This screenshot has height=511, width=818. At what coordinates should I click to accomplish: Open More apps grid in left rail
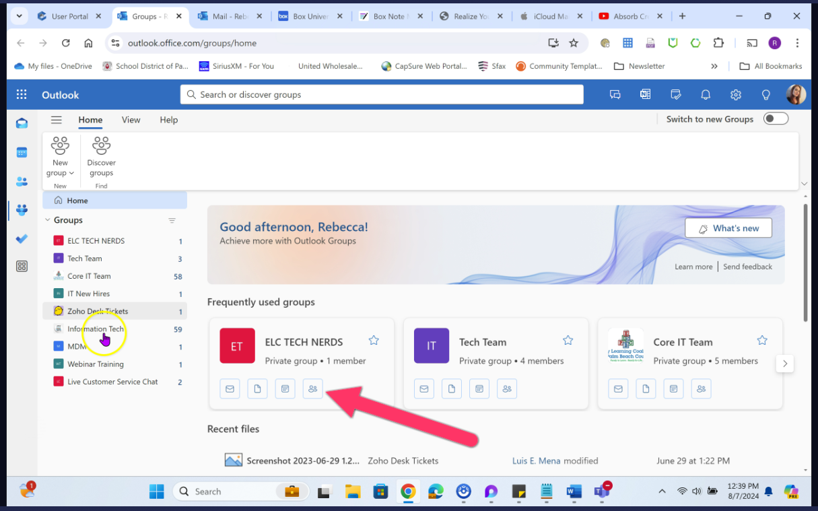pyautogui.click(x=22, y=267)
